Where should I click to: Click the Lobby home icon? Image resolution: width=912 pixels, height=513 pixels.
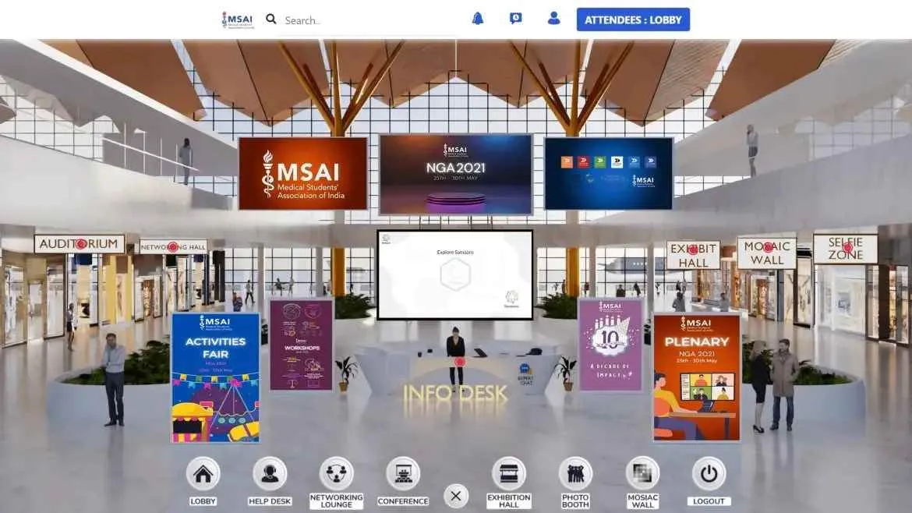(203, 474)
